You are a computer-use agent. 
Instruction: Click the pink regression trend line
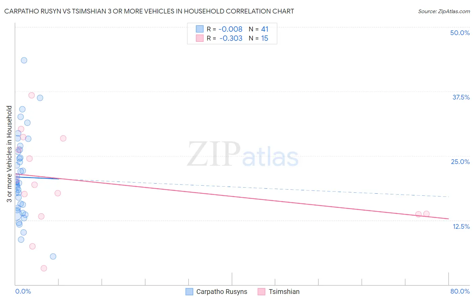click(x=232, y=196)
